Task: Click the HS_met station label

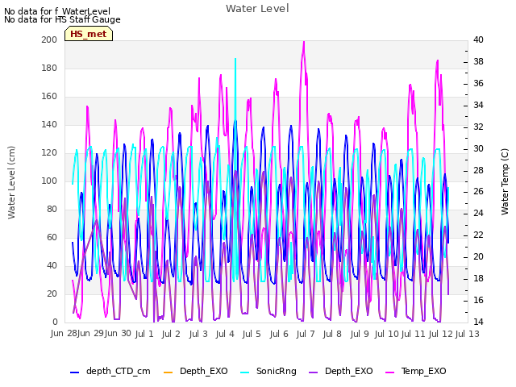Action: (89, 34)
